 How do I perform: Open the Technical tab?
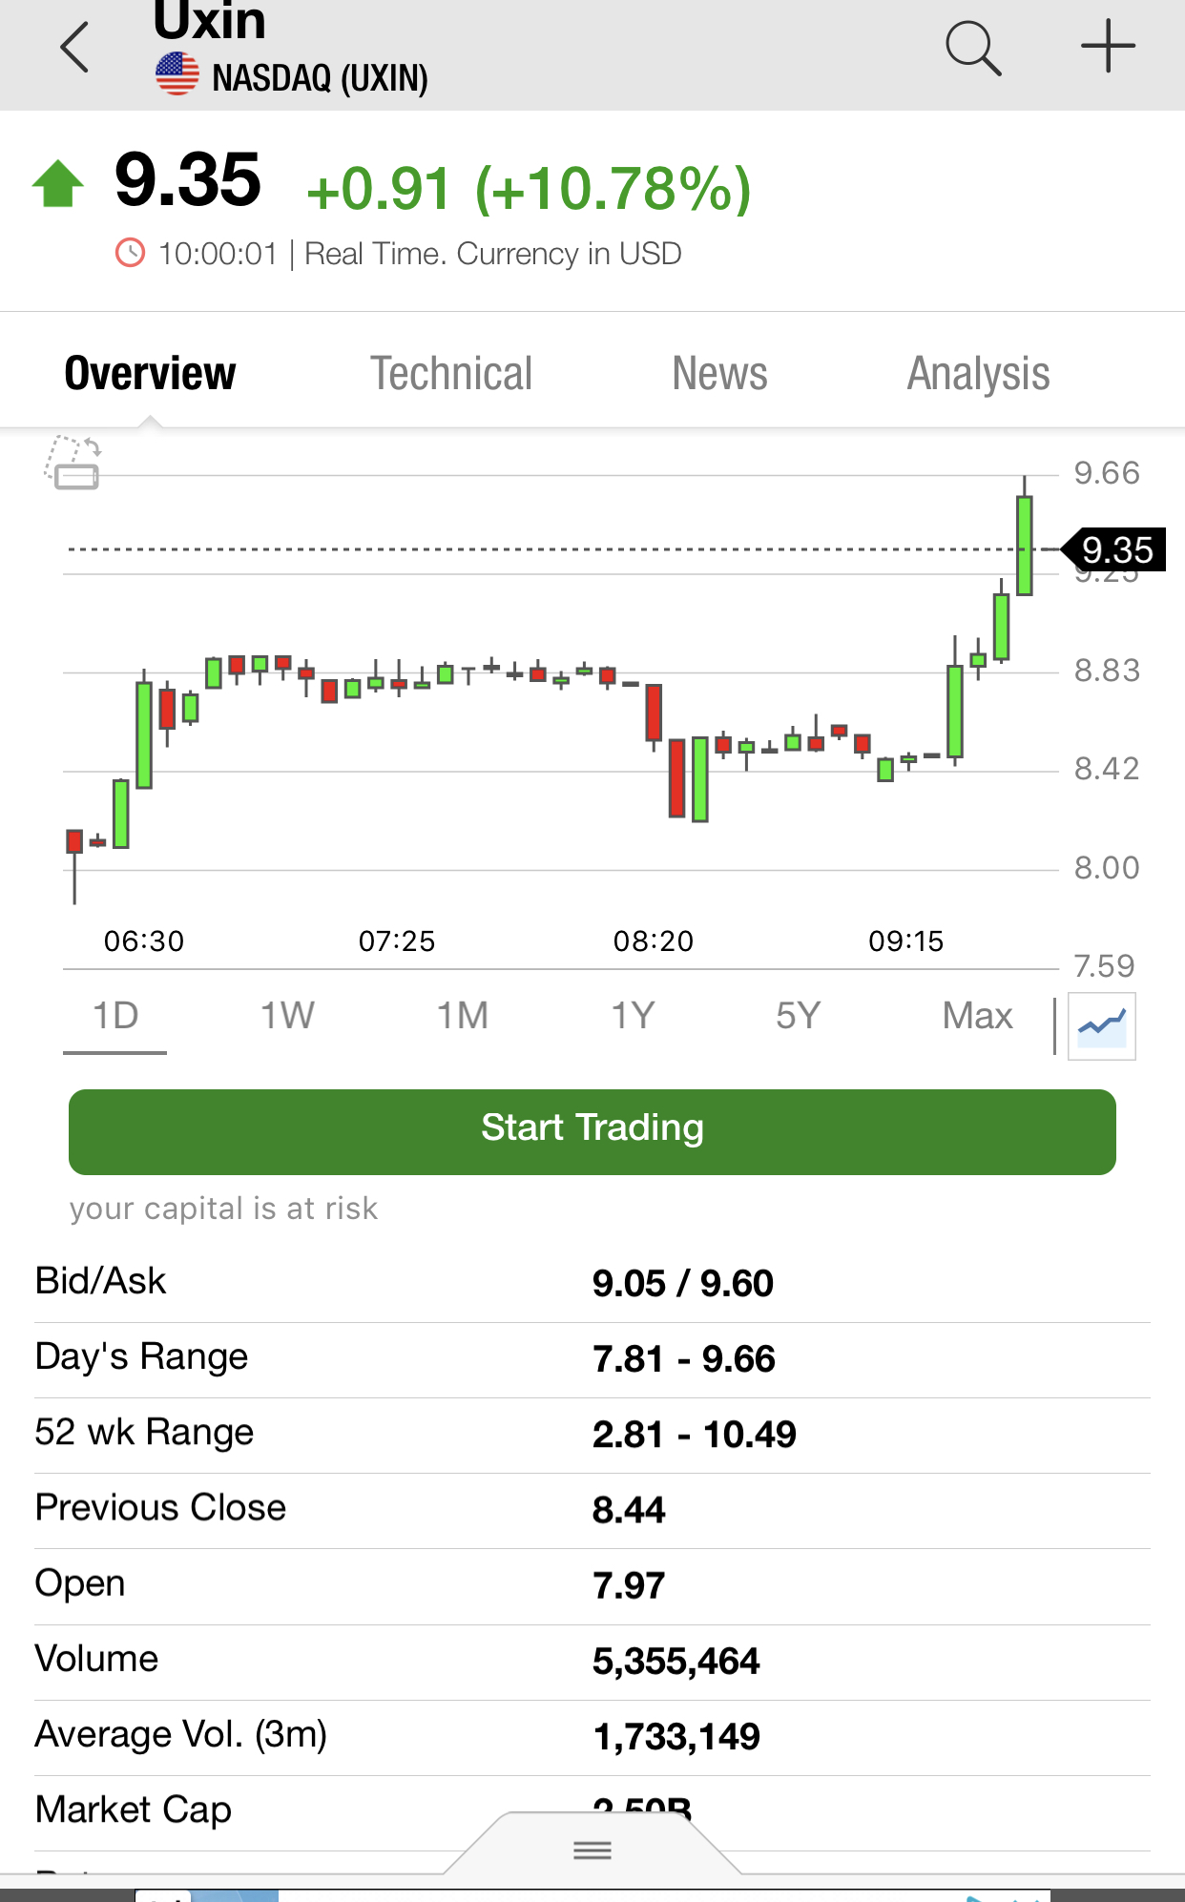tap(451, 373)
